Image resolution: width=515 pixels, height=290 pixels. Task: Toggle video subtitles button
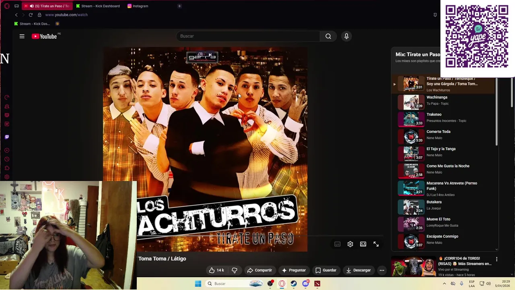338,244
